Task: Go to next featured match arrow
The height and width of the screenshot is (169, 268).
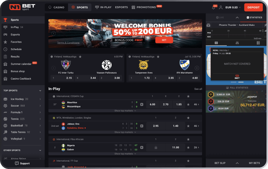Action: 197,68
